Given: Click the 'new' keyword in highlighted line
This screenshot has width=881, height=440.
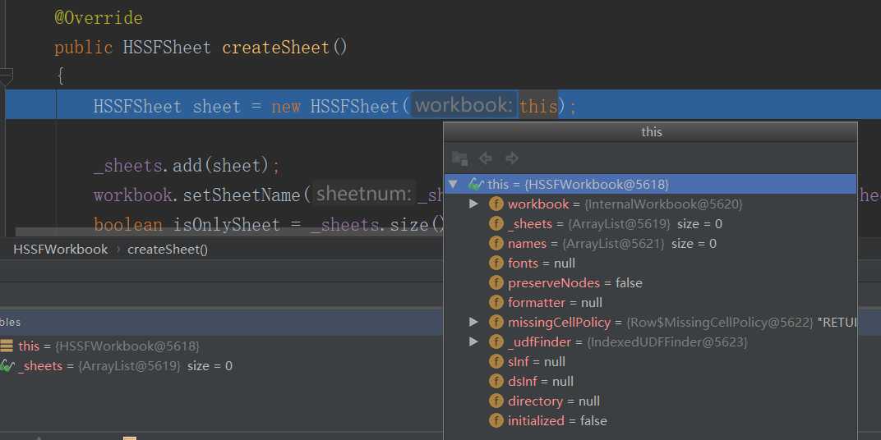Looking at the screenshot, I should point(286,106).
